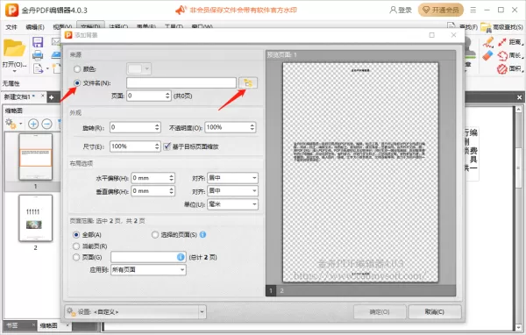Click 查找(F) find button
Viewport: 526px width, 335px height.
click(x=463, y=27)
